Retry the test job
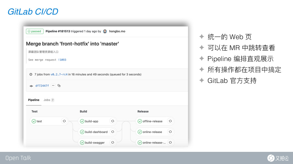 pyautogui.click(x=64, y=121)
